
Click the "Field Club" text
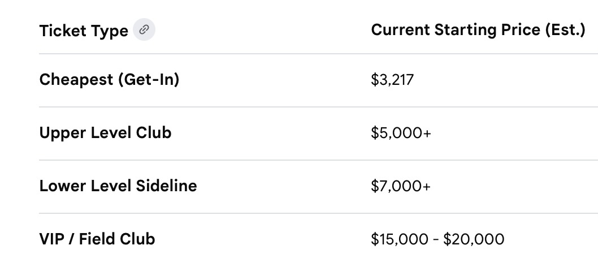(x=117, y=239)
